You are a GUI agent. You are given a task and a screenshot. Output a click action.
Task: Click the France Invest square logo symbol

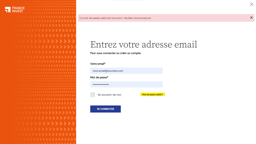tap(8, 9)
